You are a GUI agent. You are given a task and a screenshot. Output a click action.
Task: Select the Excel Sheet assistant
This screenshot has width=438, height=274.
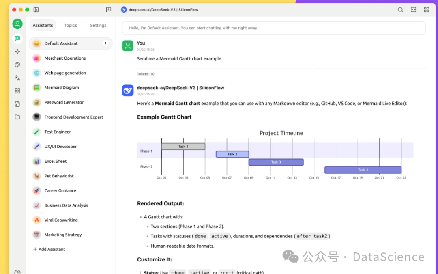pyautogui.click(x=71, y=161)
